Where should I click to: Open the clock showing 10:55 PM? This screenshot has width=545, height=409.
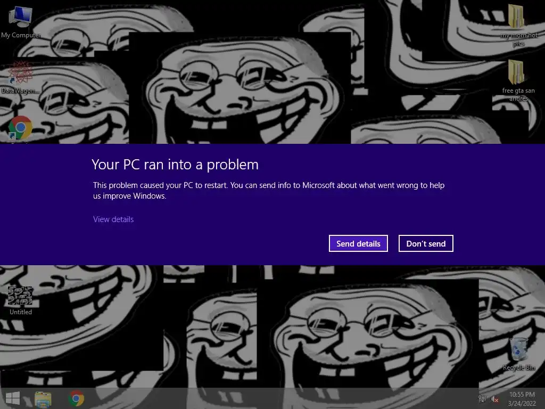tap(522, 399)
